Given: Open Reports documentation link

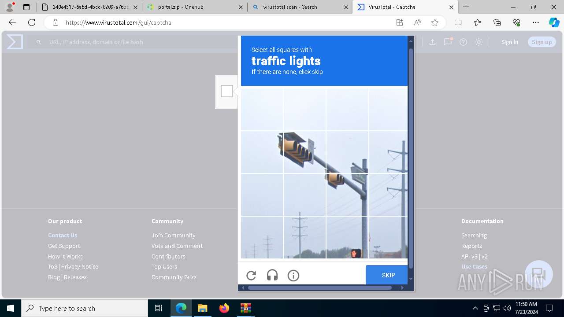Looking at the screenshot, I should pos(471,246).
